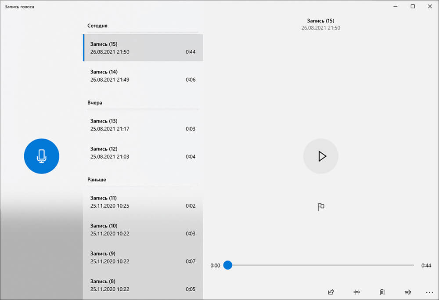
Task: Open recording Запись (14) from today
Action: click(x=143, y=76)
